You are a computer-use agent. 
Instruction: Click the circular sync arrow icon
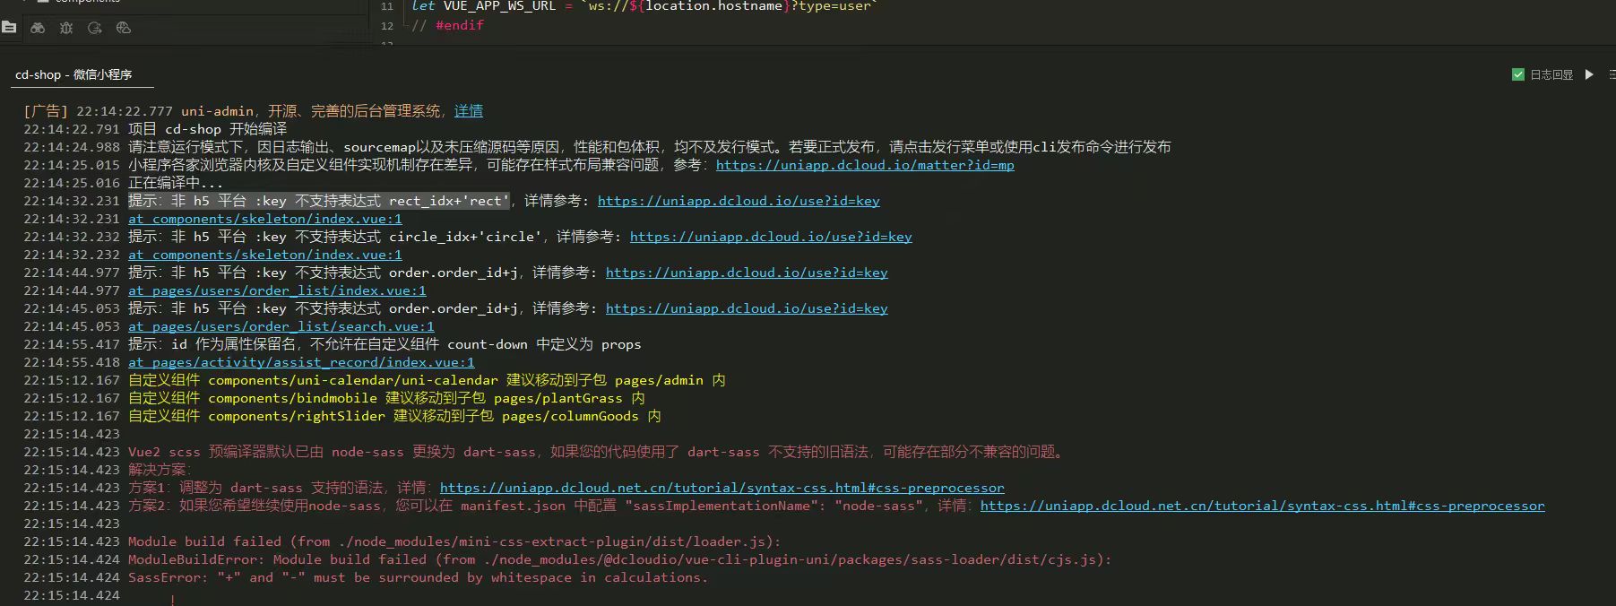coord(95,28)
